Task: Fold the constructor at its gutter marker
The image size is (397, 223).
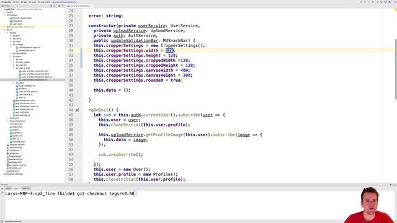Action: tap(82, 40)
